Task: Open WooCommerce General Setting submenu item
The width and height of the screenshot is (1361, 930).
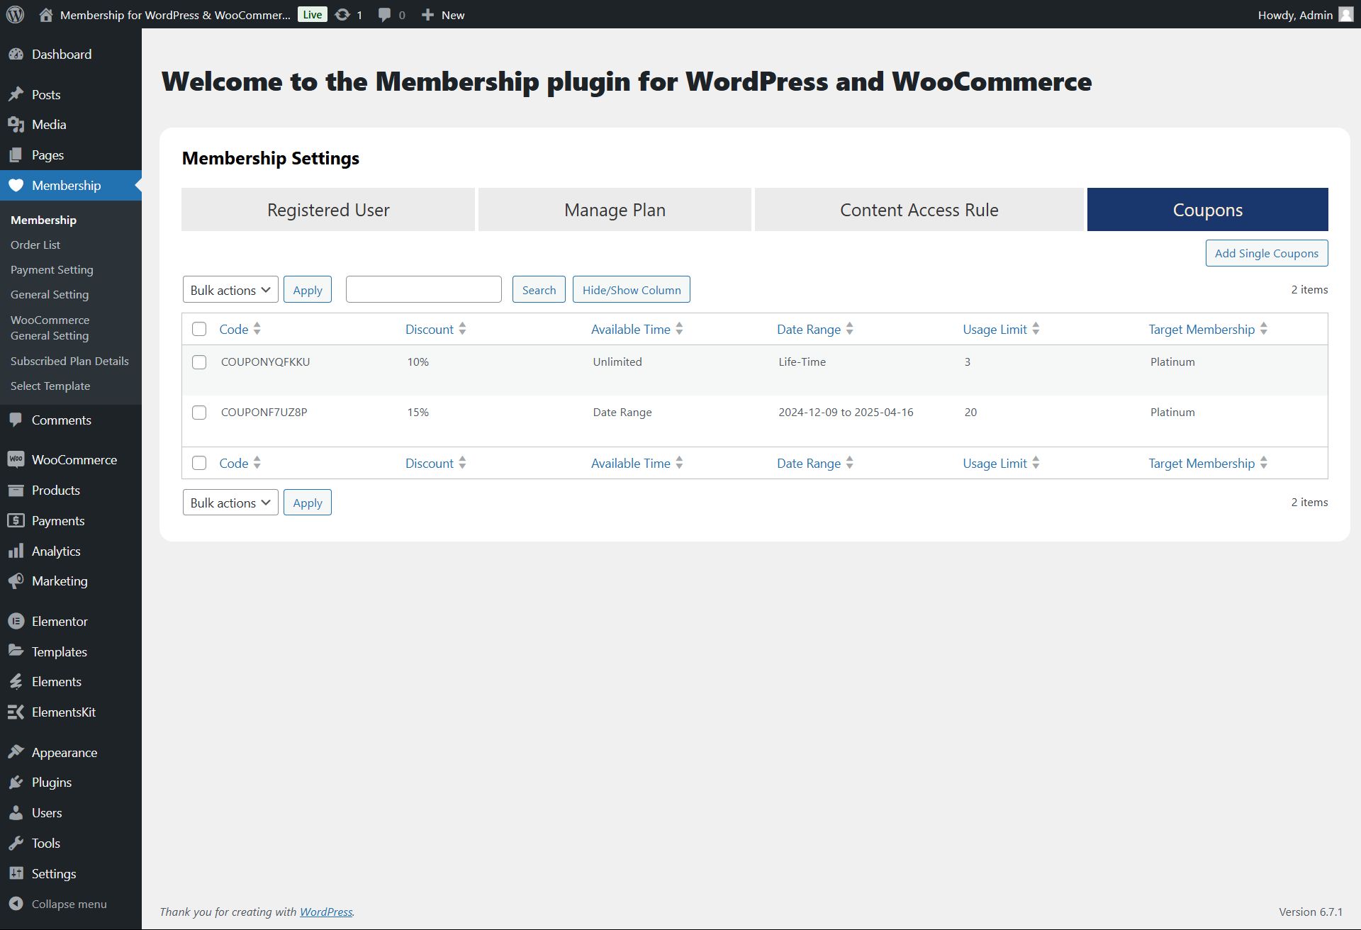Action: pos(50,327)
